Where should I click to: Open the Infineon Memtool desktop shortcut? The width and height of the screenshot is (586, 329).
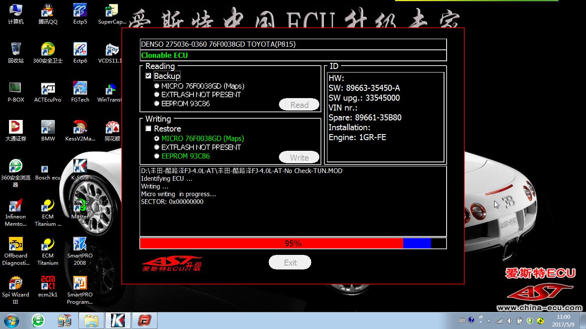click(x=15, y=212)
